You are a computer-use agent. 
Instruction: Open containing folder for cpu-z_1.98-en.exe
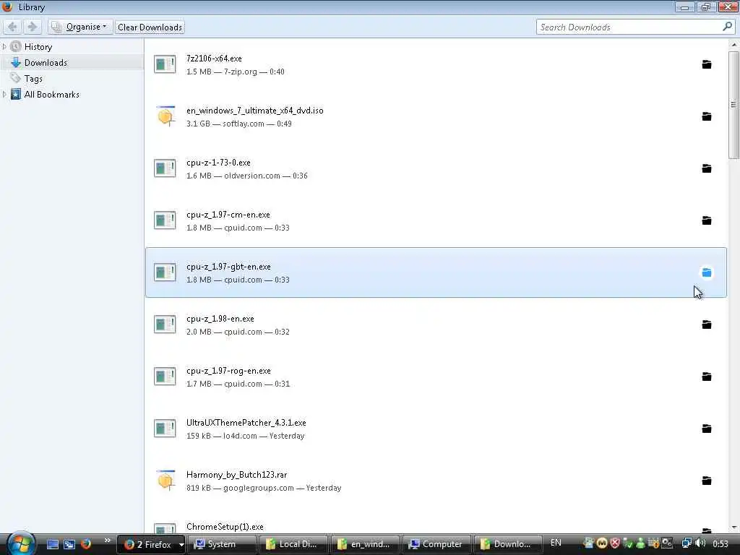click(707, 324)
